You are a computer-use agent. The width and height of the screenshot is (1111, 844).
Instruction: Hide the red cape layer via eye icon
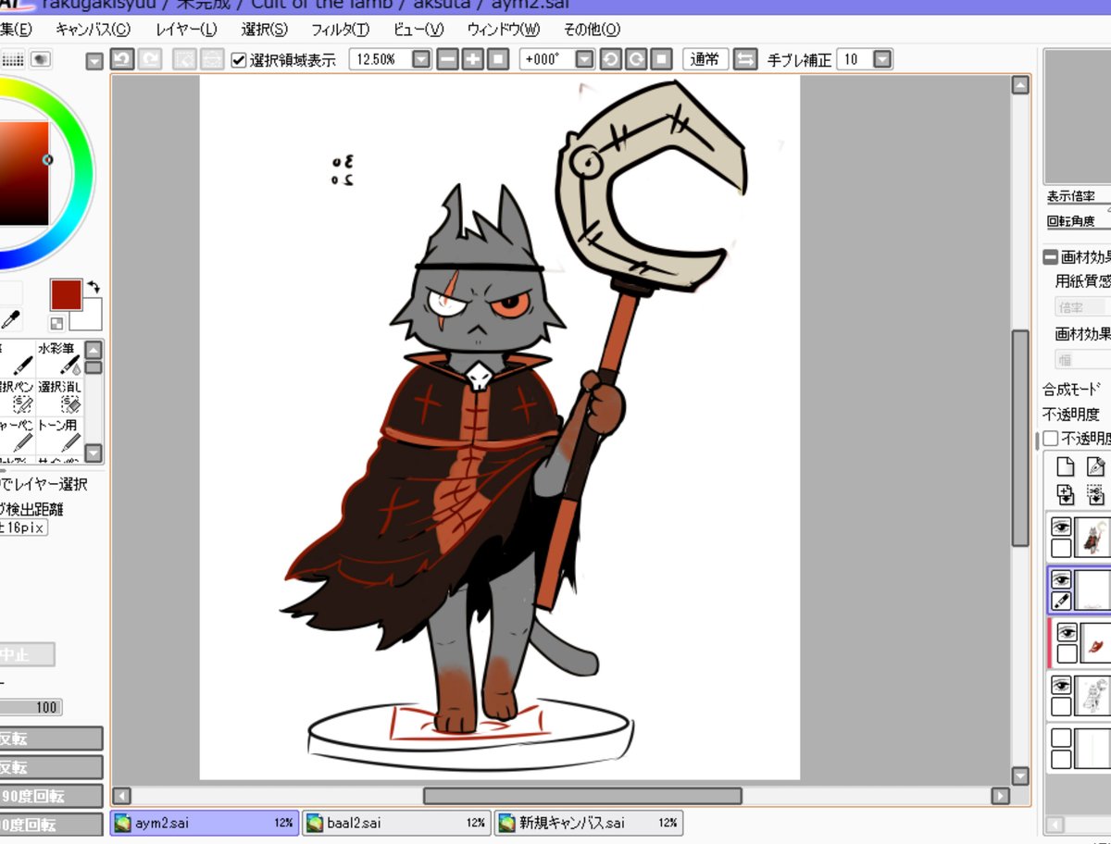(x=1067, y=632)
